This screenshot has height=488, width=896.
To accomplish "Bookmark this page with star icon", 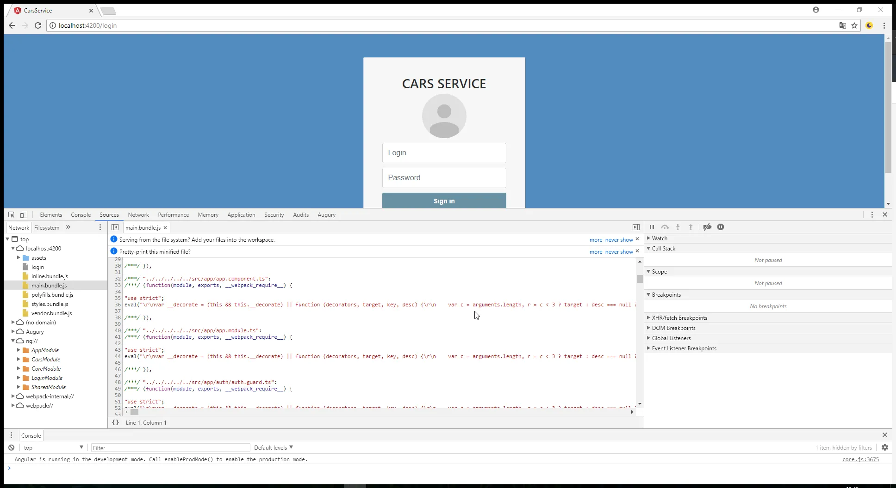I will 854,25.
